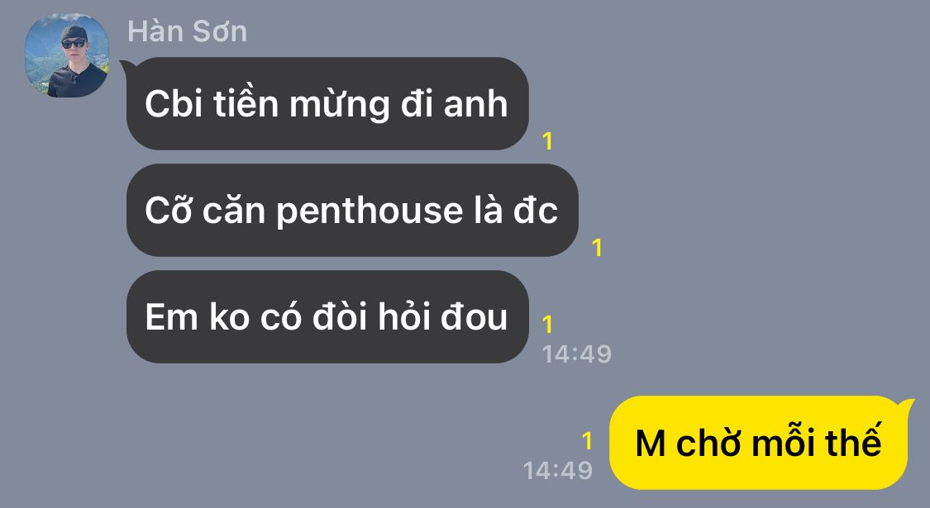Click unread count next to penthouse message
Image resolution: width=930 pixels, height=508 pixels.
point(597,248)
